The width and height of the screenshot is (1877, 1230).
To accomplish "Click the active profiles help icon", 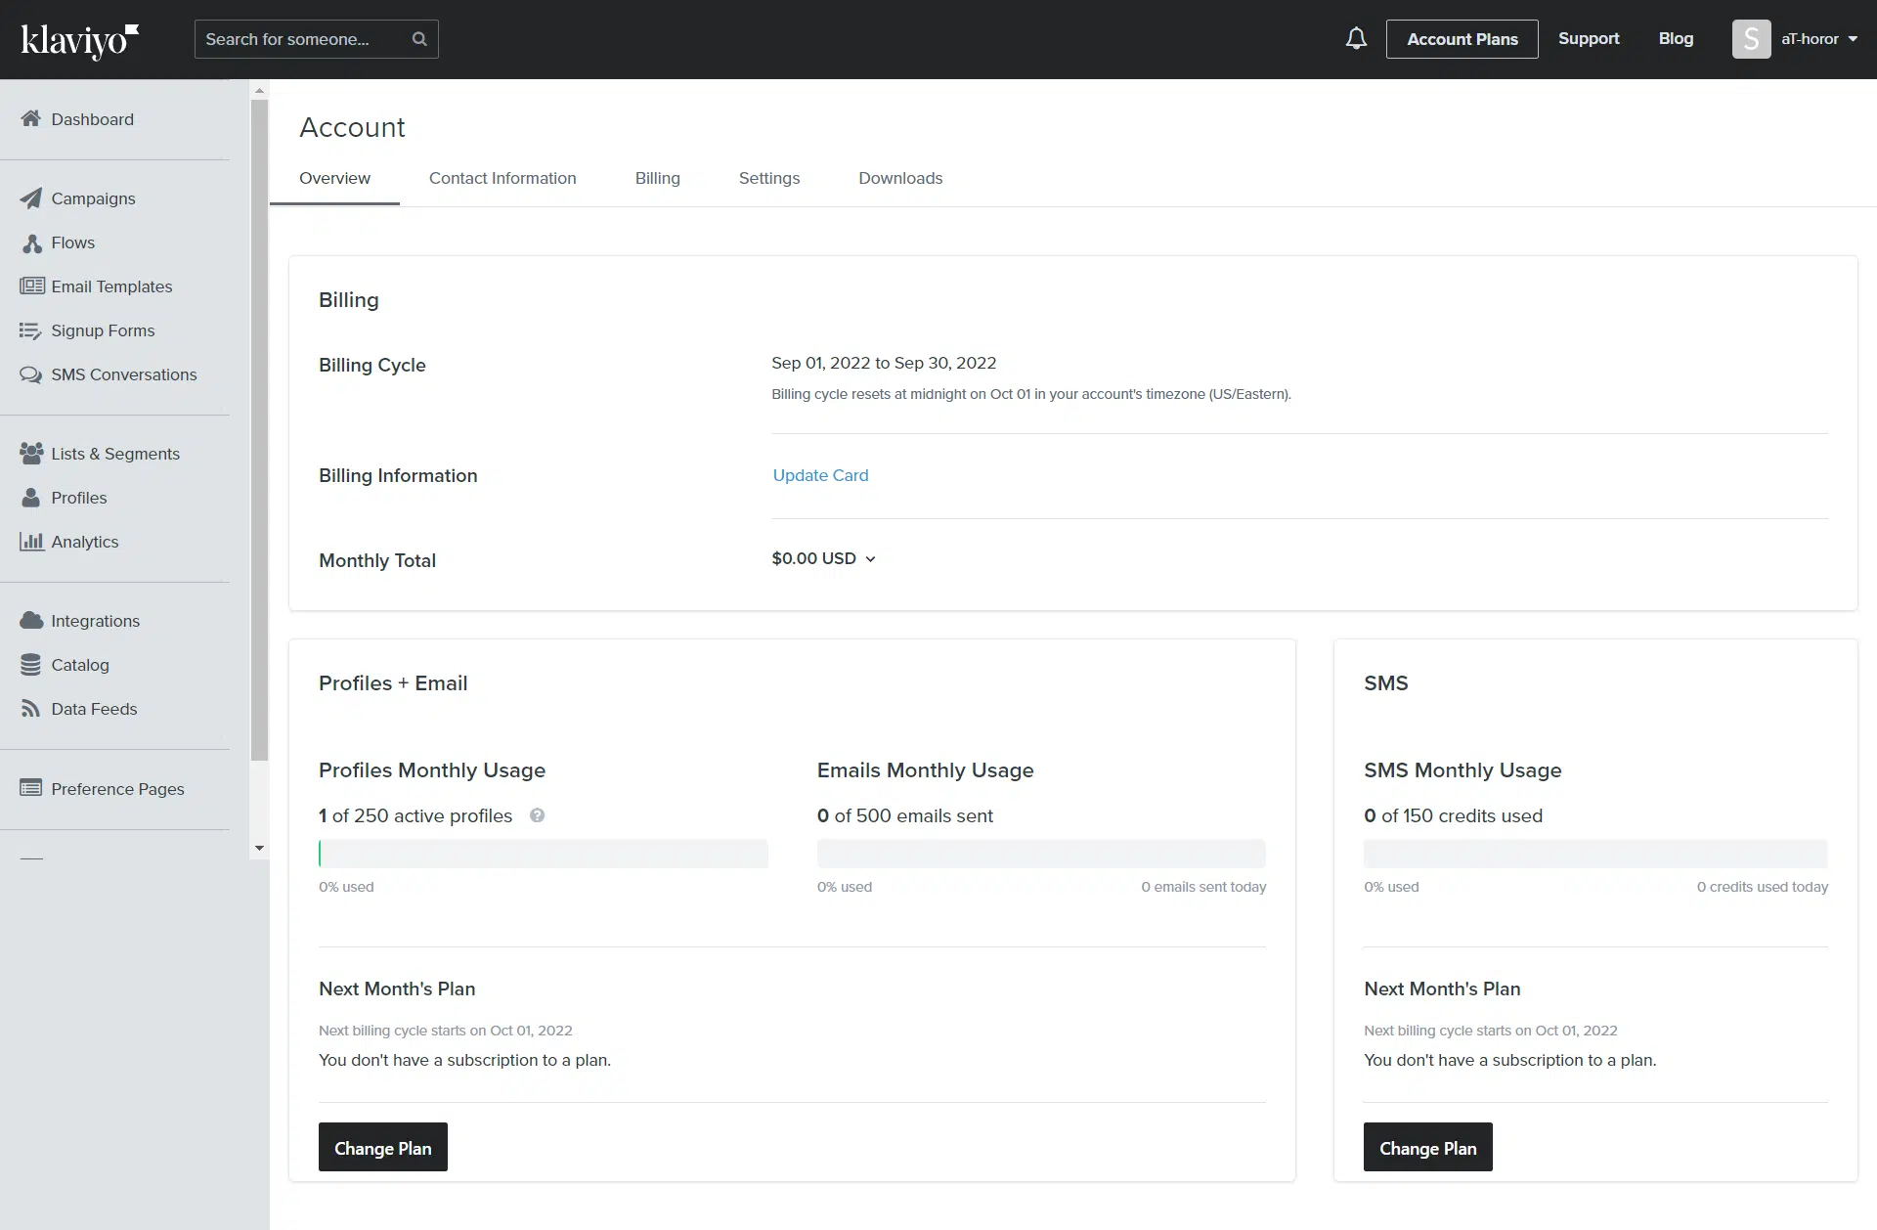I will point(537,815).
